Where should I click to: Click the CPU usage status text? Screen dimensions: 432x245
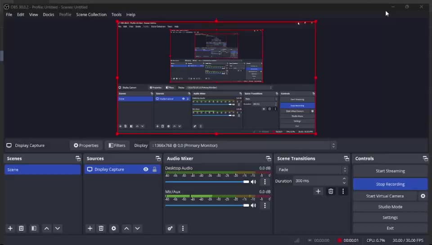[x=375, y=240]
